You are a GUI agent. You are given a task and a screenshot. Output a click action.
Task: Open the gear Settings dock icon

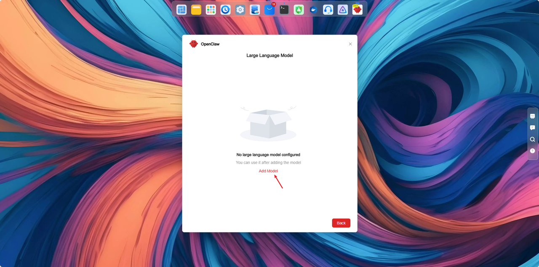tap(240, 9)
